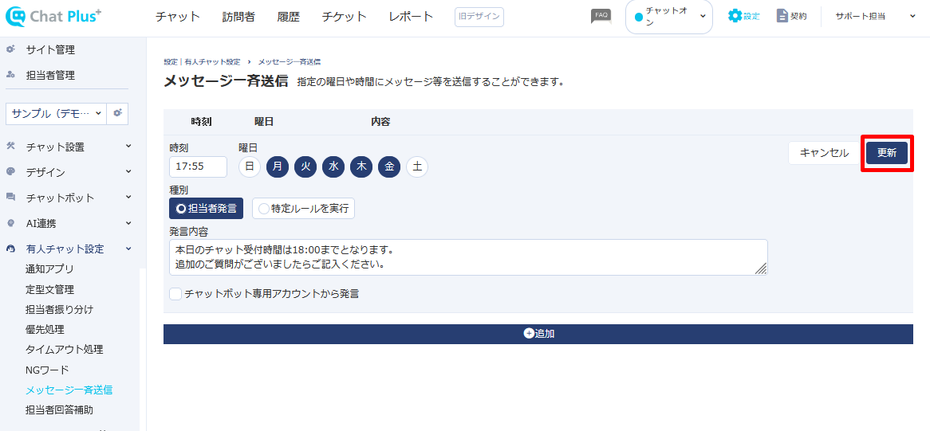The image size is (930, 431).
Task: Open the サポート担当 account dropdown
Action: (x=876, y=16)
